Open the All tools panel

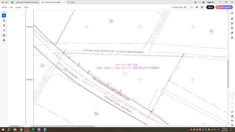(4, 7)
